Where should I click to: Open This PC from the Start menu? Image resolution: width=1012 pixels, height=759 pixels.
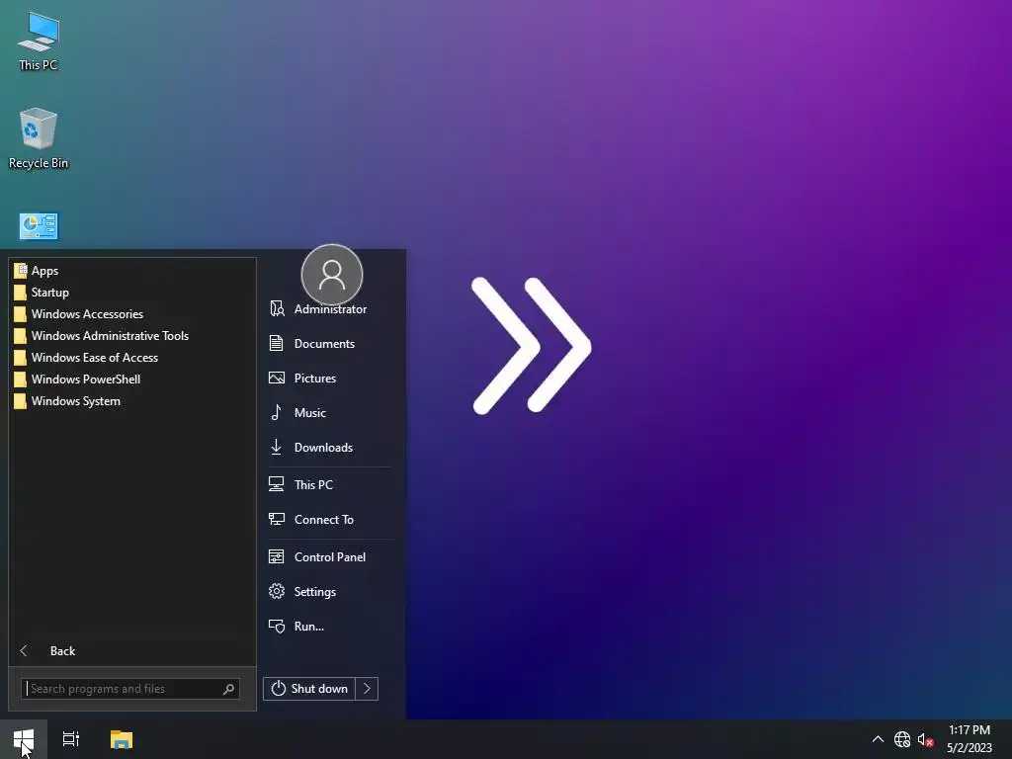pos(328,484)
